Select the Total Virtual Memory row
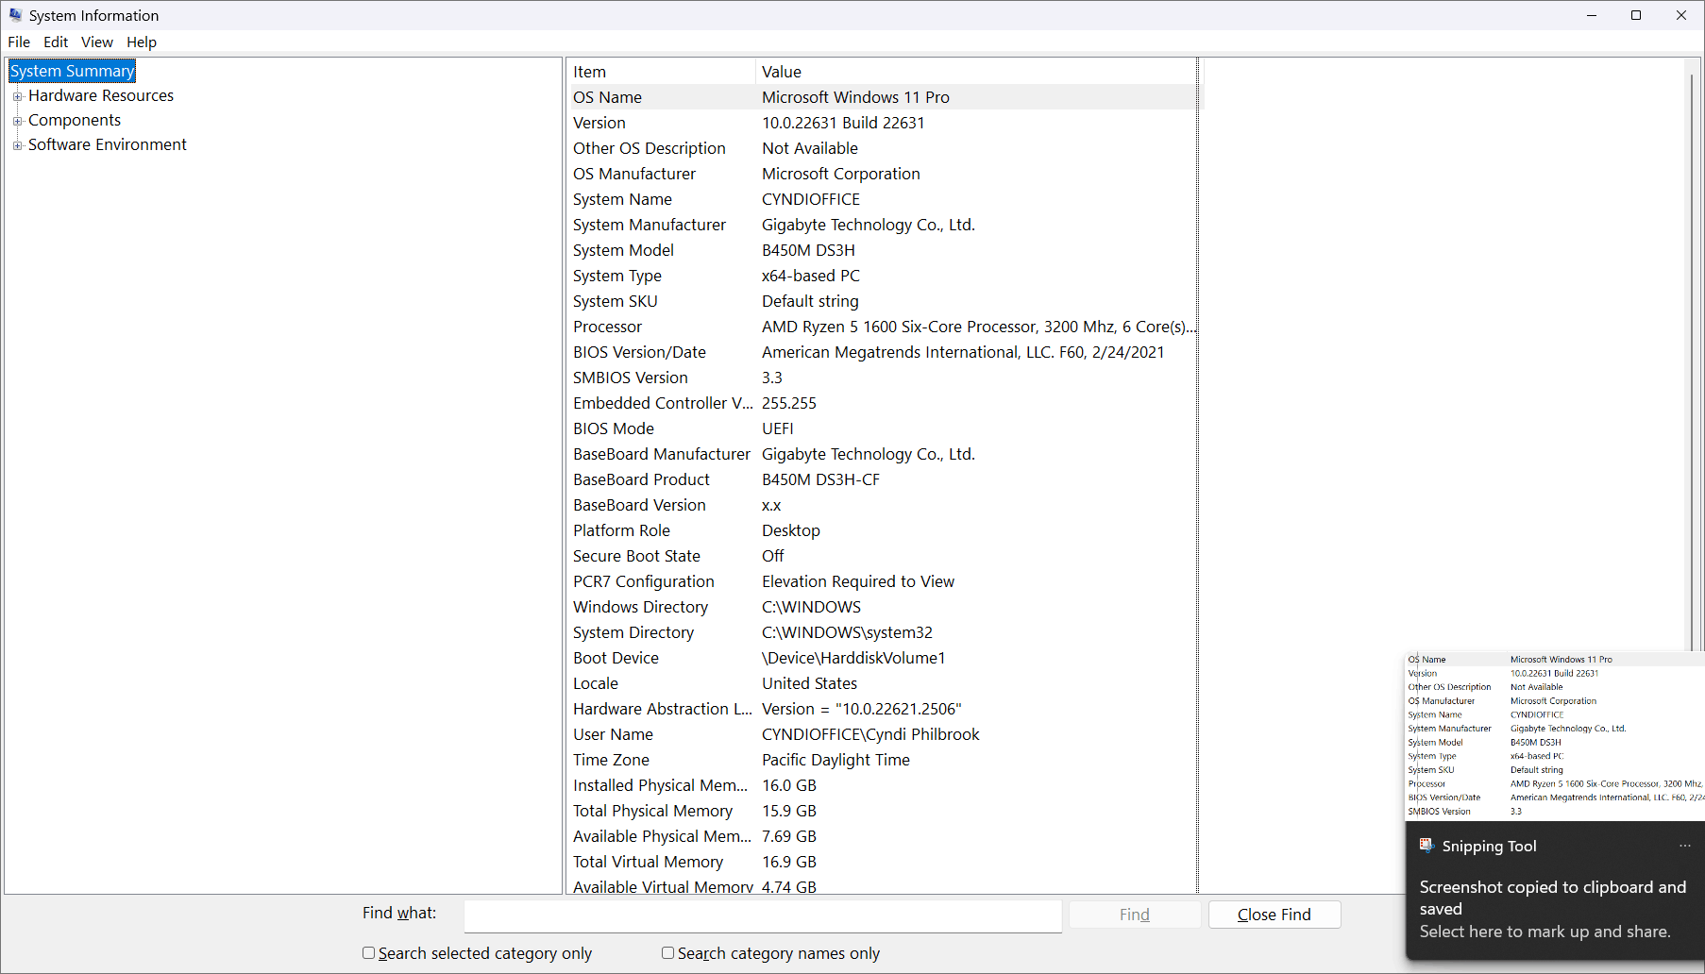Viewport: 1705px width, 974px height. (x=883, y=862)
